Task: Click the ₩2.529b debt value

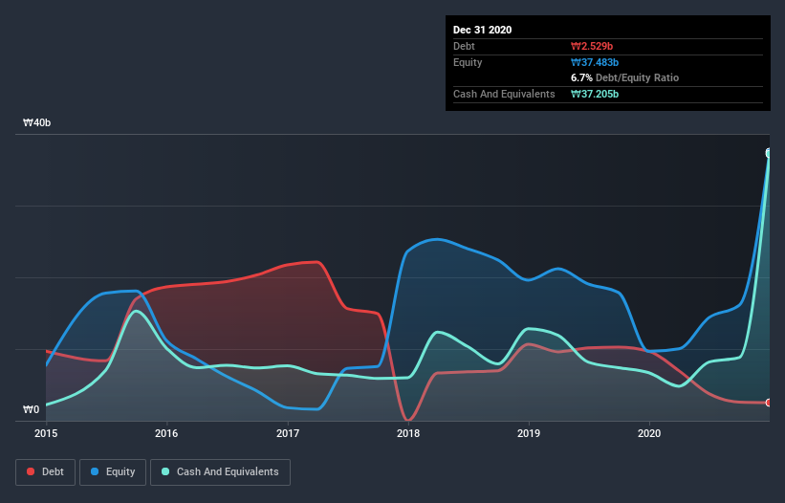Action: coord(592,46)
